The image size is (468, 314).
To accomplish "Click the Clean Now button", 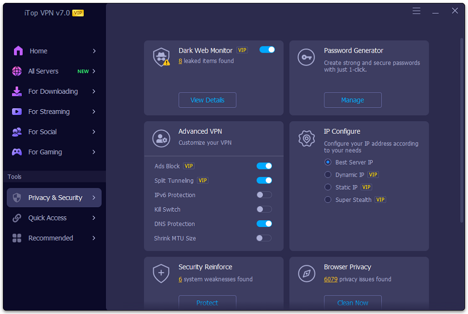I will tap(352, 302).
